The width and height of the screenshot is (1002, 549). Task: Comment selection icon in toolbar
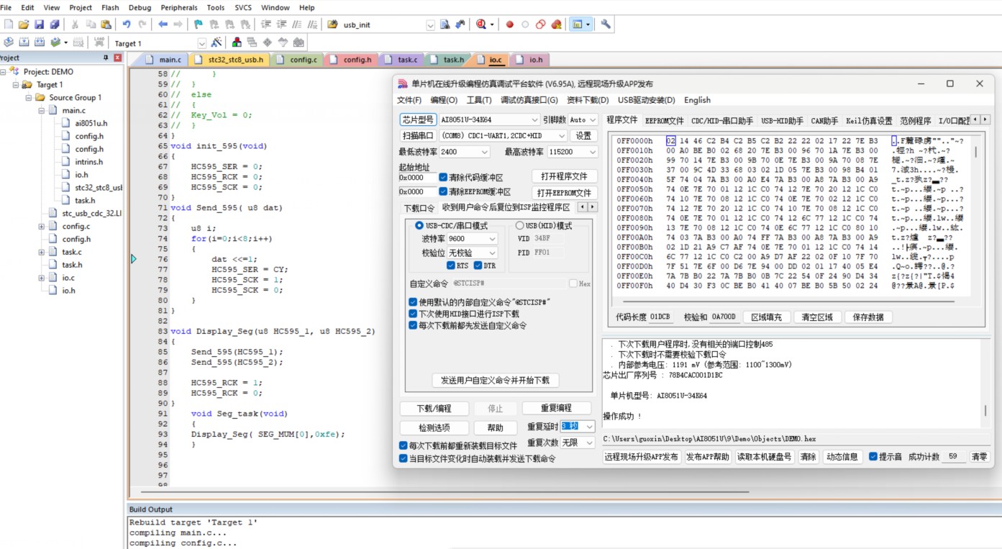click(x=296, y=24)
